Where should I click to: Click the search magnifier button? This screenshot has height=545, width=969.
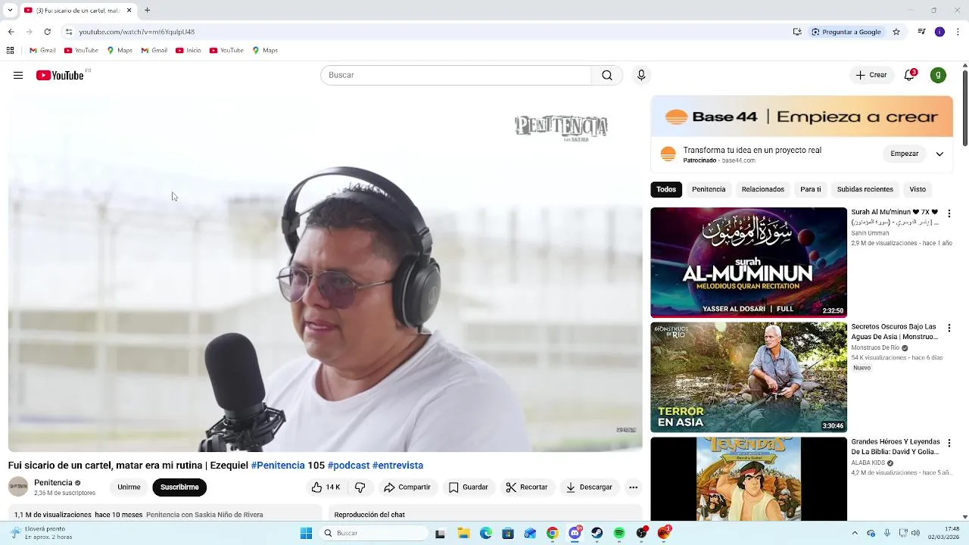pos(607,75)
